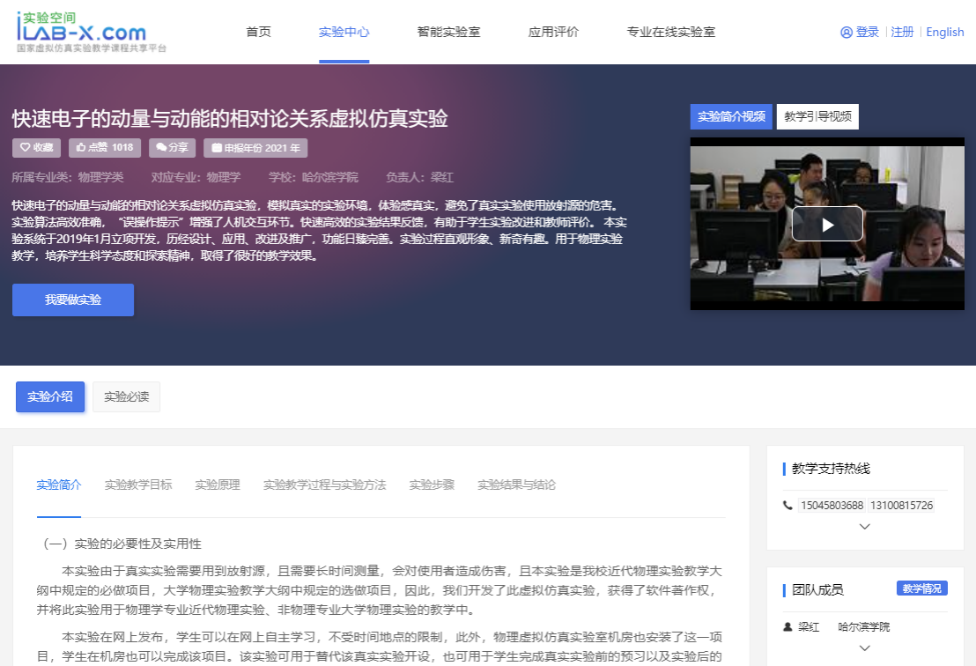This screenshot has width=976, height=666.
Task: Play the experiment intro video
Action: pos(826,224)
